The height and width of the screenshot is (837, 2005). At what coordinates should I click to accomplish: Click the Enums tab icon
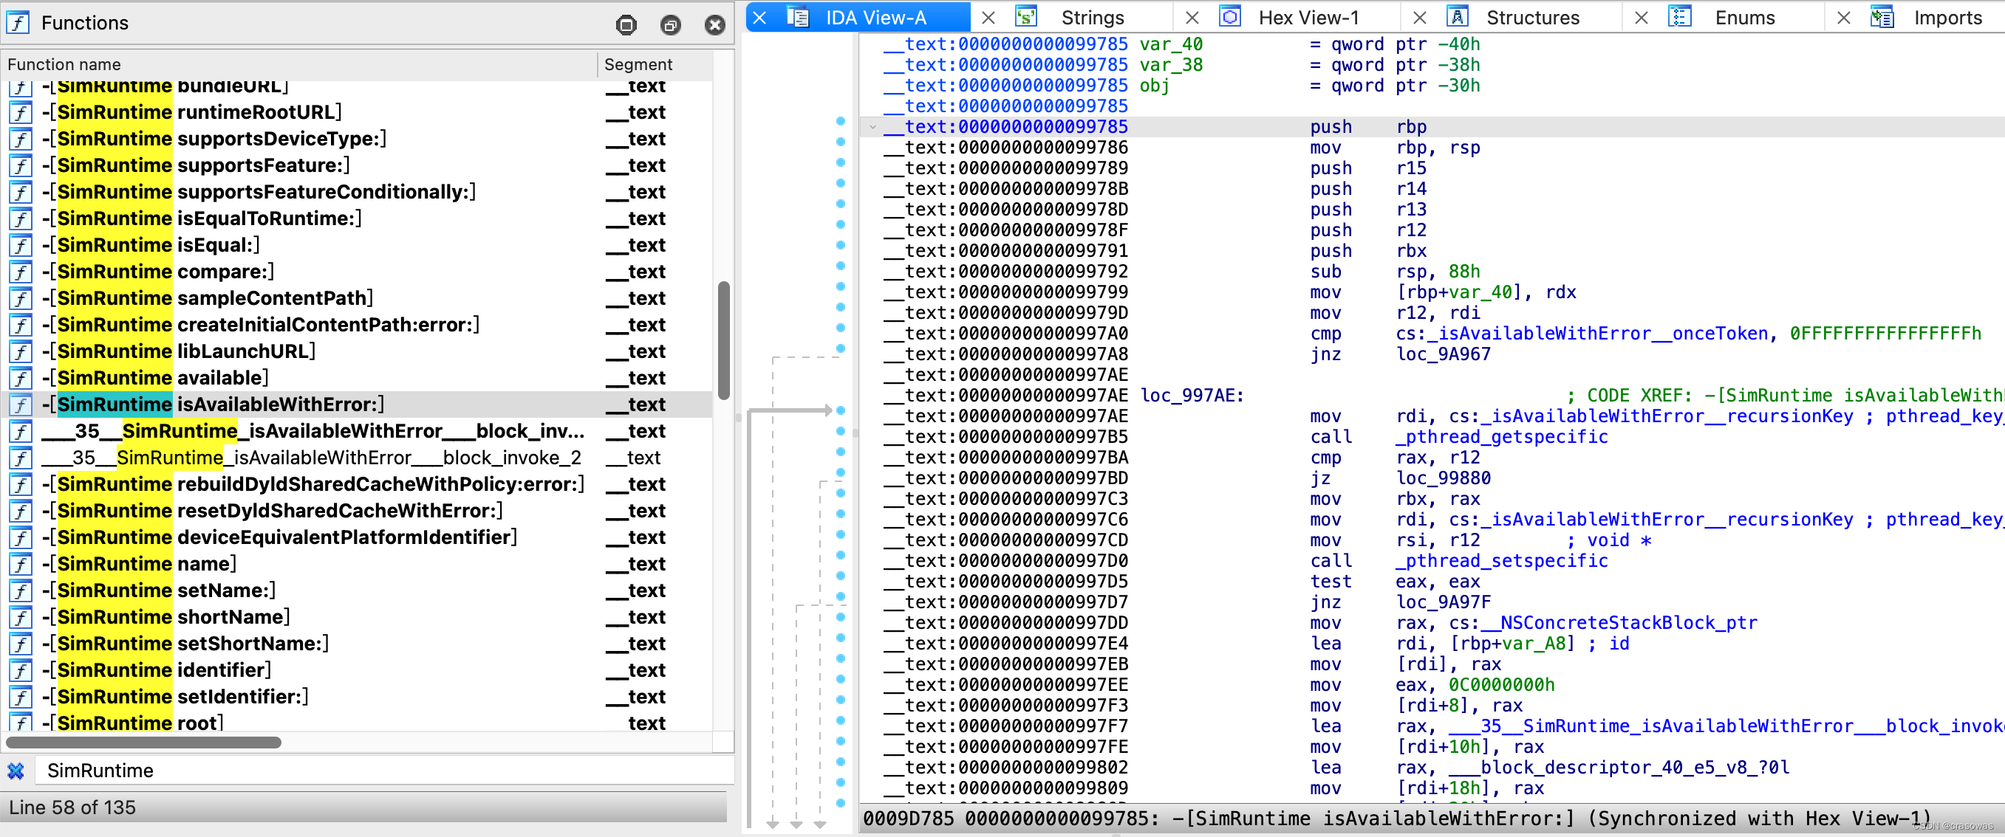(x=1680, y=17)
